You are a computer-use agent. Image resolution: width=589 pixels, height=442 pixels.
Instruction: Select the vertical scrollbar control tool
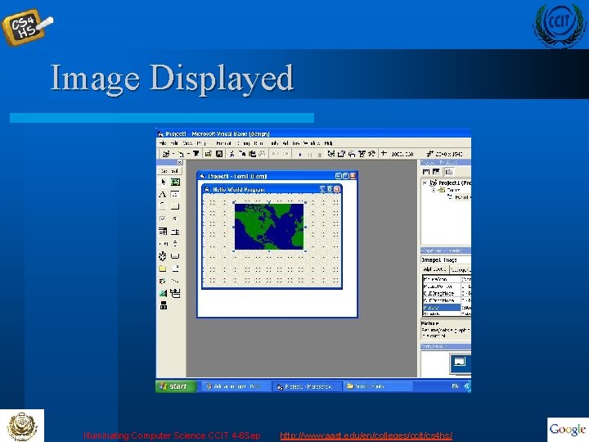pos(175,244)
